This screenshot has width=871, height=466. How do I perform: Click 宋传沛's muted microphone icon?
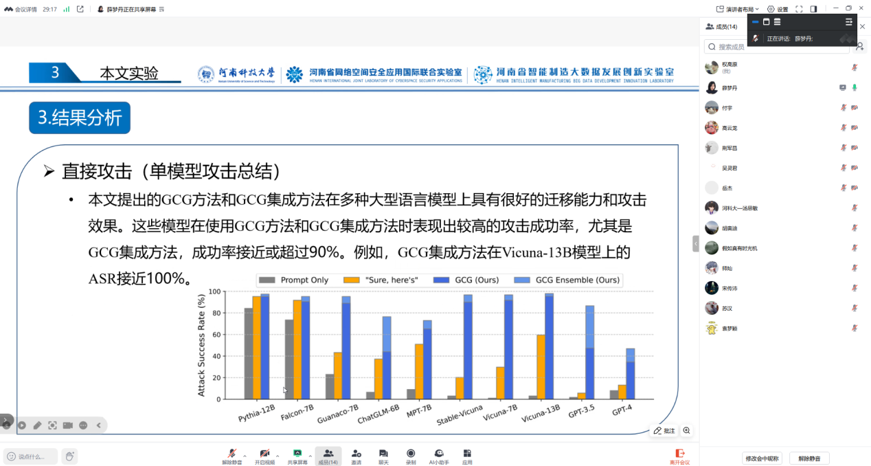(855, 288)
